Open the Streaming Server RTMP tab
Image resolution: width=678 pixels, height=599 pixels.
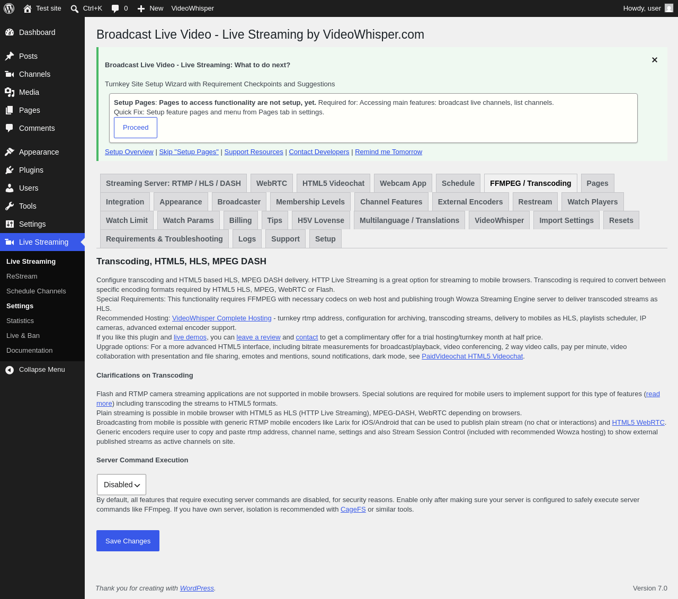click(173, 183)
